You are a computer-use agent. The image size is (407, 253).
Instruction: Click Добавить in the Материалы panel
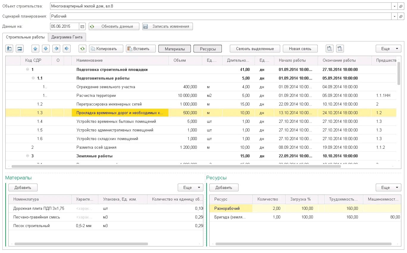23,187
